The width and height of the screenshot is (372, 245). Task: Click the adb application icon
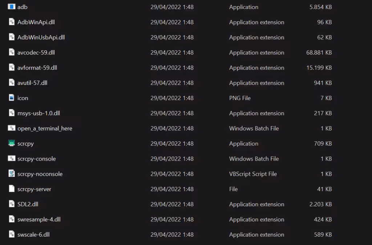11,7
